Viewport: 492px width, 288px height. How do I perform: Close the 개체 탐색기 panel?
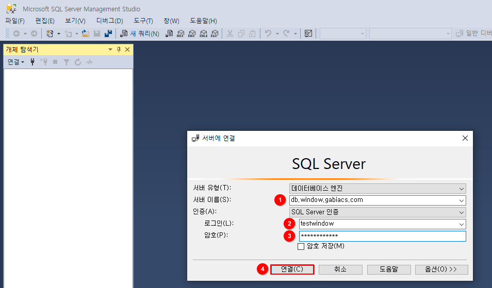(x=127, y=49)
